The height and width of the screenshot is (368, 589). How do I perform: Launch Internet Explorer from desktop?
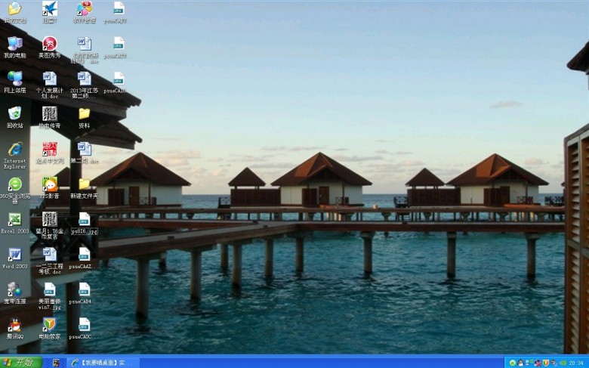14,150
